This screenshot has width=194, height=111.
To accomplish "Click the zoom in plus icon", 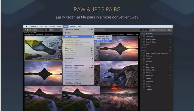I will coord(103,30).
